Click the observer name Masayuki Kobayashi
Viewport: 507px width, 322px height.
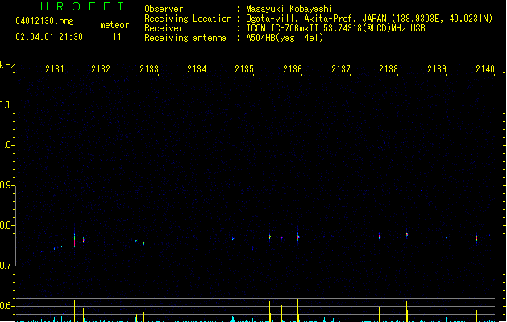coord(289,9)
